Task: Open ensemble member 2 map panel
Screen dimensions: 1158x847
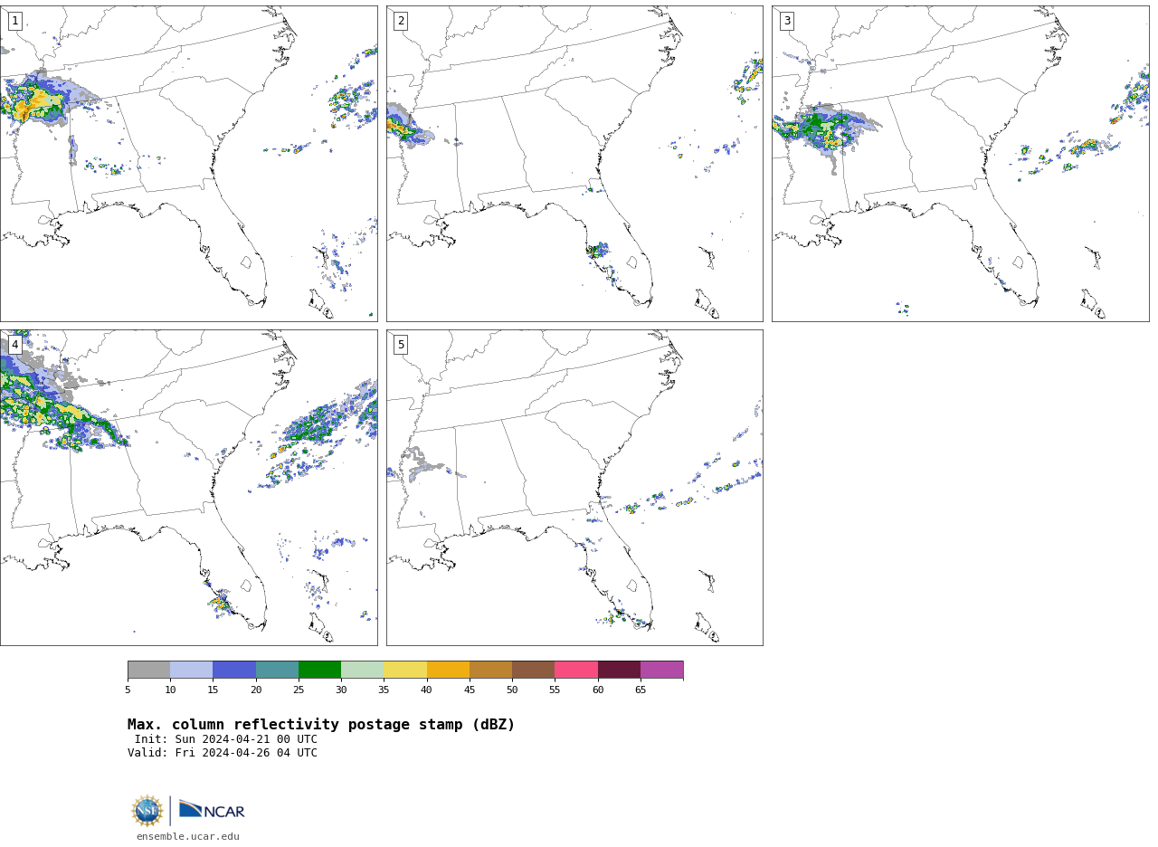Action: [x=574, y=164]
